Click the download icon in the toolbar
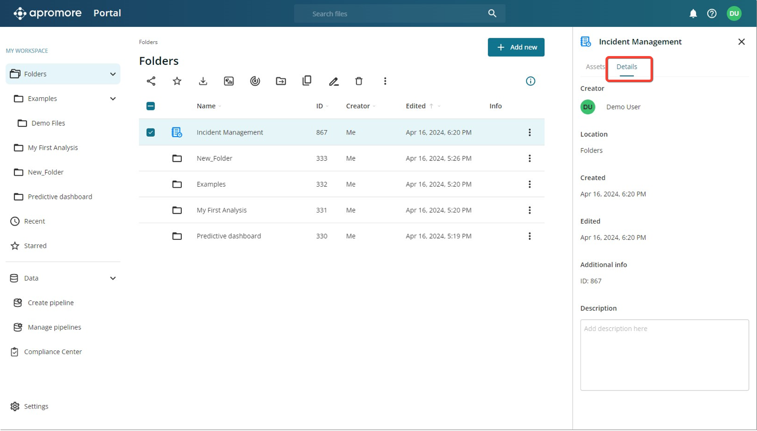The height and width of the screenshot is (431, 757). [203, 81]
